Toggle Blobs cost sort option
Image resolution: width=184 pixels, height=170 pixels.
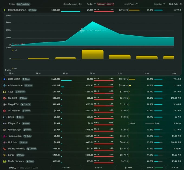[110, 4]
